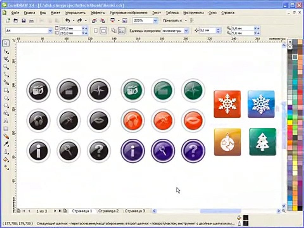Switch page orientation to Landscape

point(104,31)
